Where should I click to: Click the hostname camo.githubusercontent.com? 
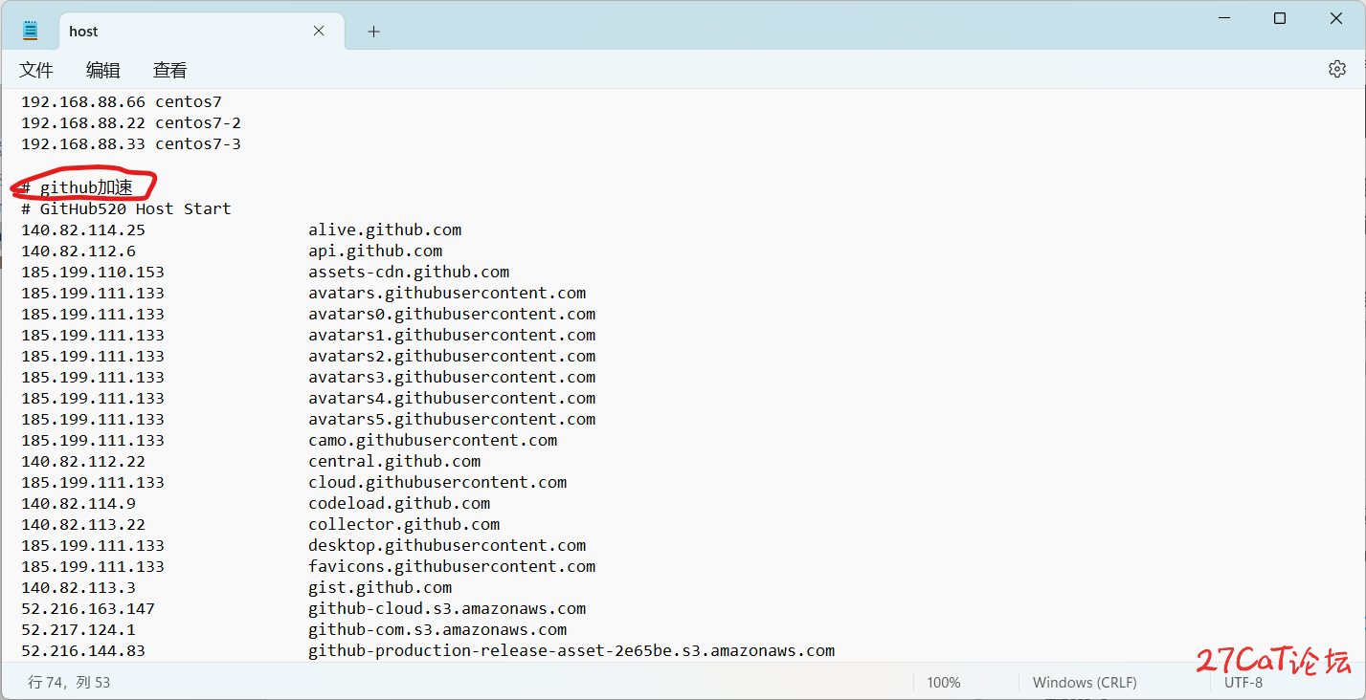coord(433,440)
